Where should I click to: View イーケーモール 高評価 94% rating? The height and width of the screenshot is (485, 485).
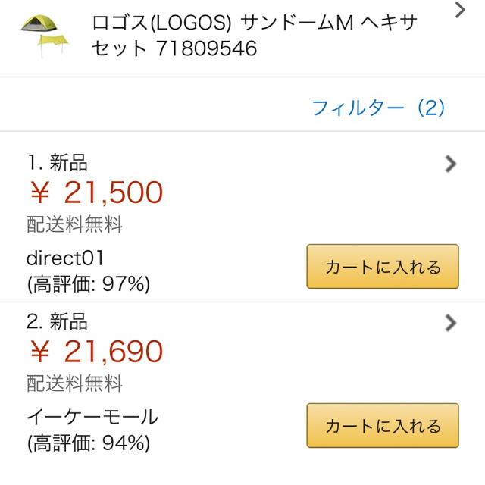[x=89, y=443]
